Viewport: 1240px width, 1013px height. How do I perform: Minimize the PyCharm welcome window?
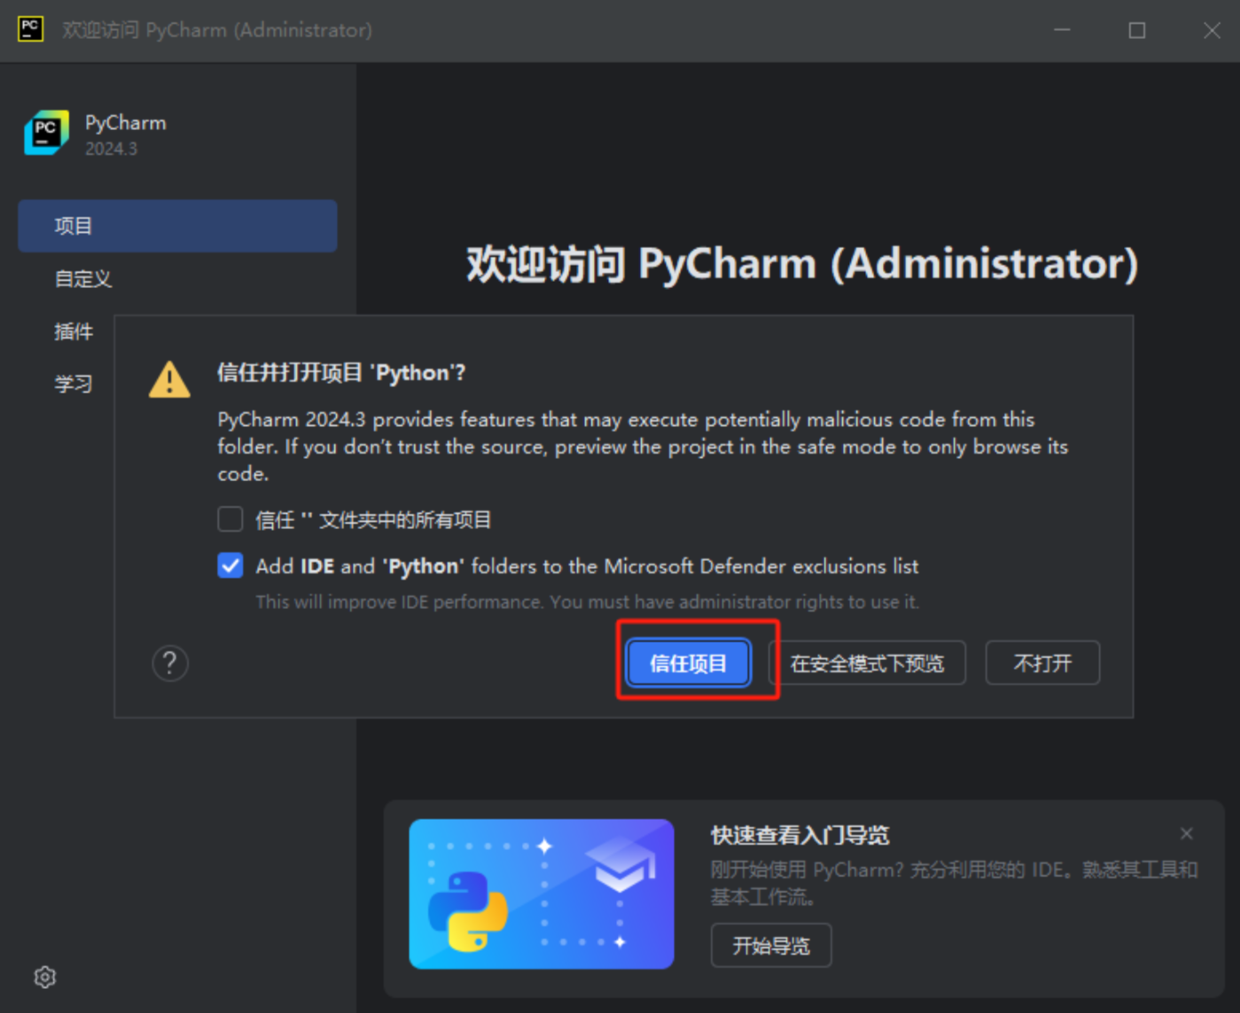(1062, 30)
